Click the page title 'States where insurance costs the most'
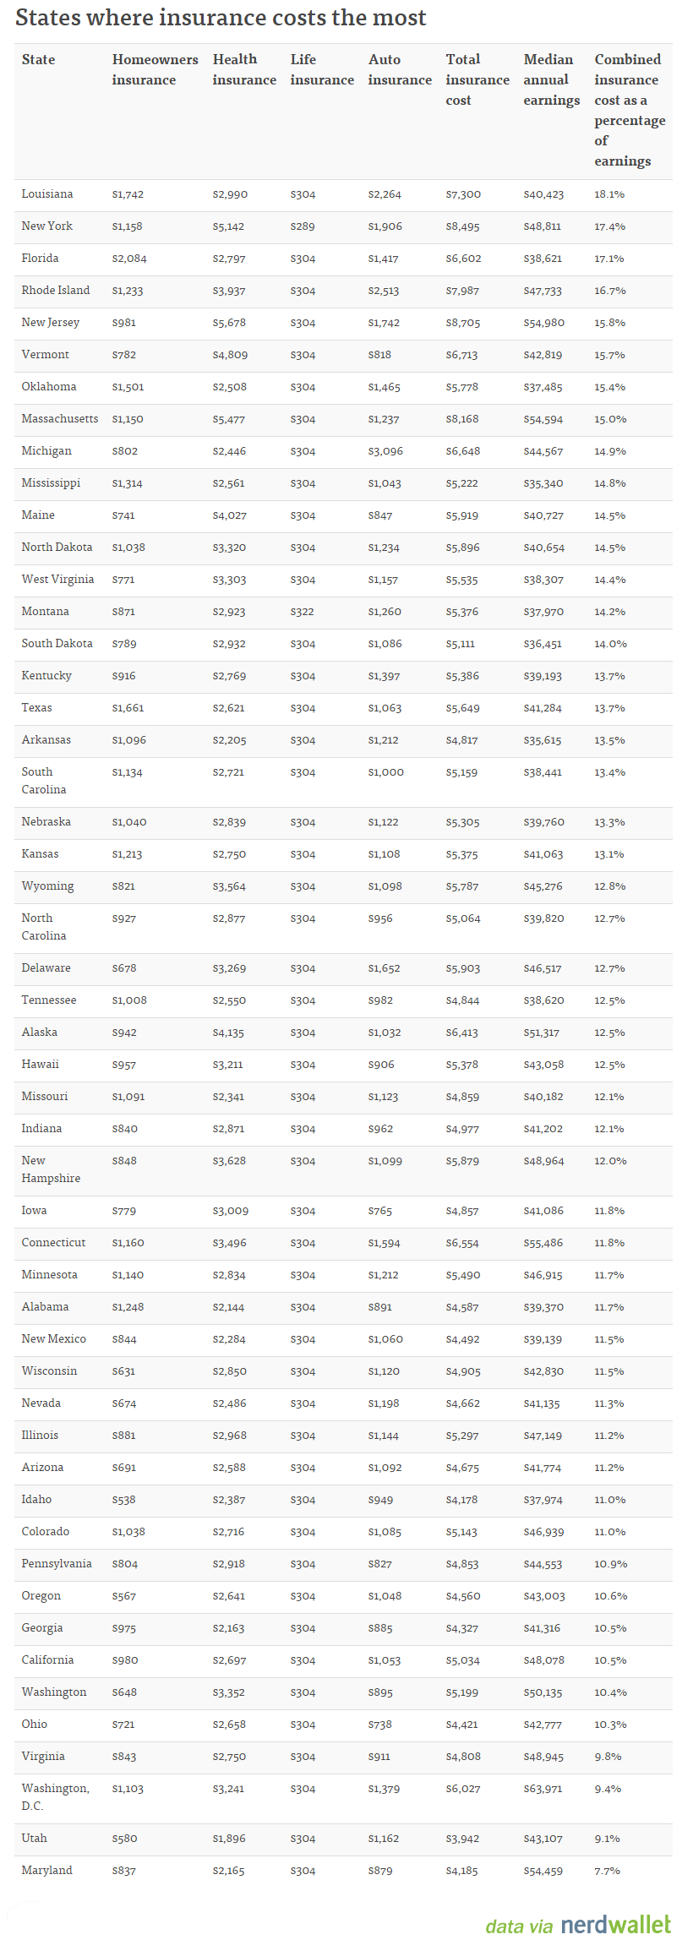 (221, 18)
